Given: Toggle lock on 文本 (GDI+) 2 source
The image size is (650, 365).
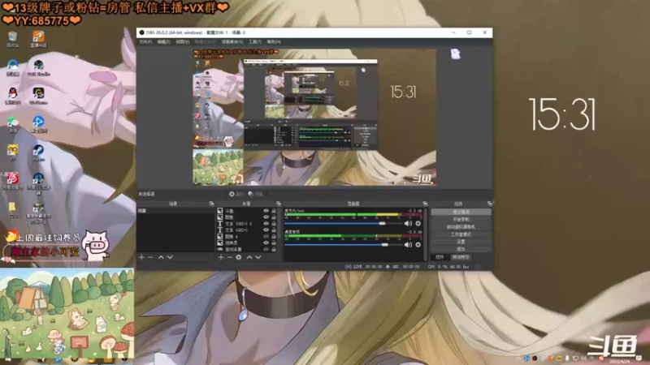Looking at the screenshot, I should point(274,224).
